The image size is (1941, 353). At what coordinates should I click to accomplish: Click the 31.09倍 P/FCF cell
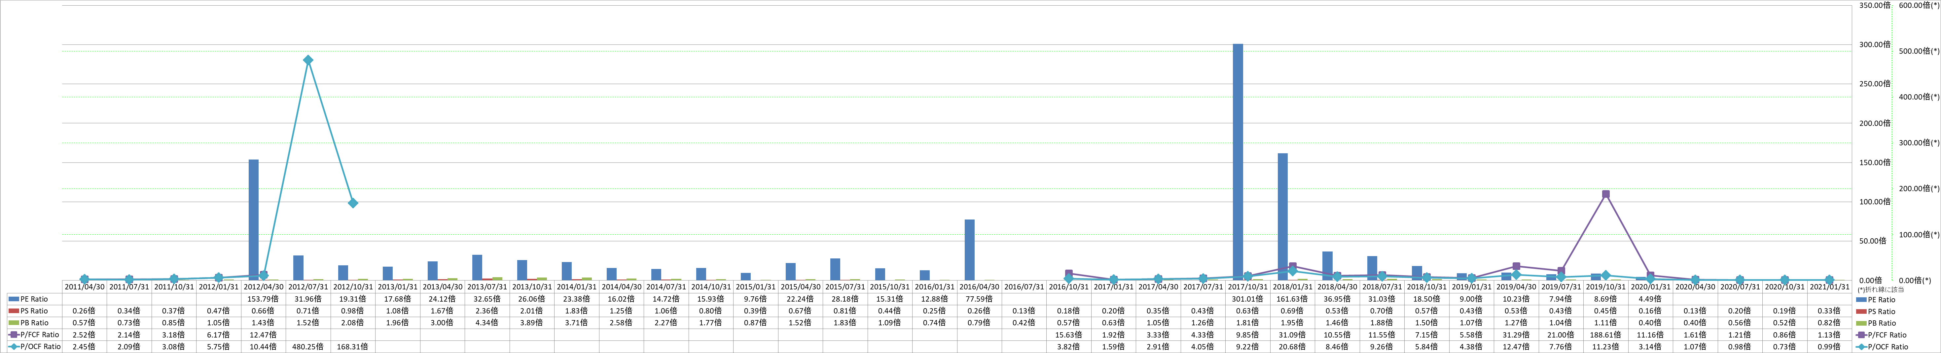click(1293, 335)
